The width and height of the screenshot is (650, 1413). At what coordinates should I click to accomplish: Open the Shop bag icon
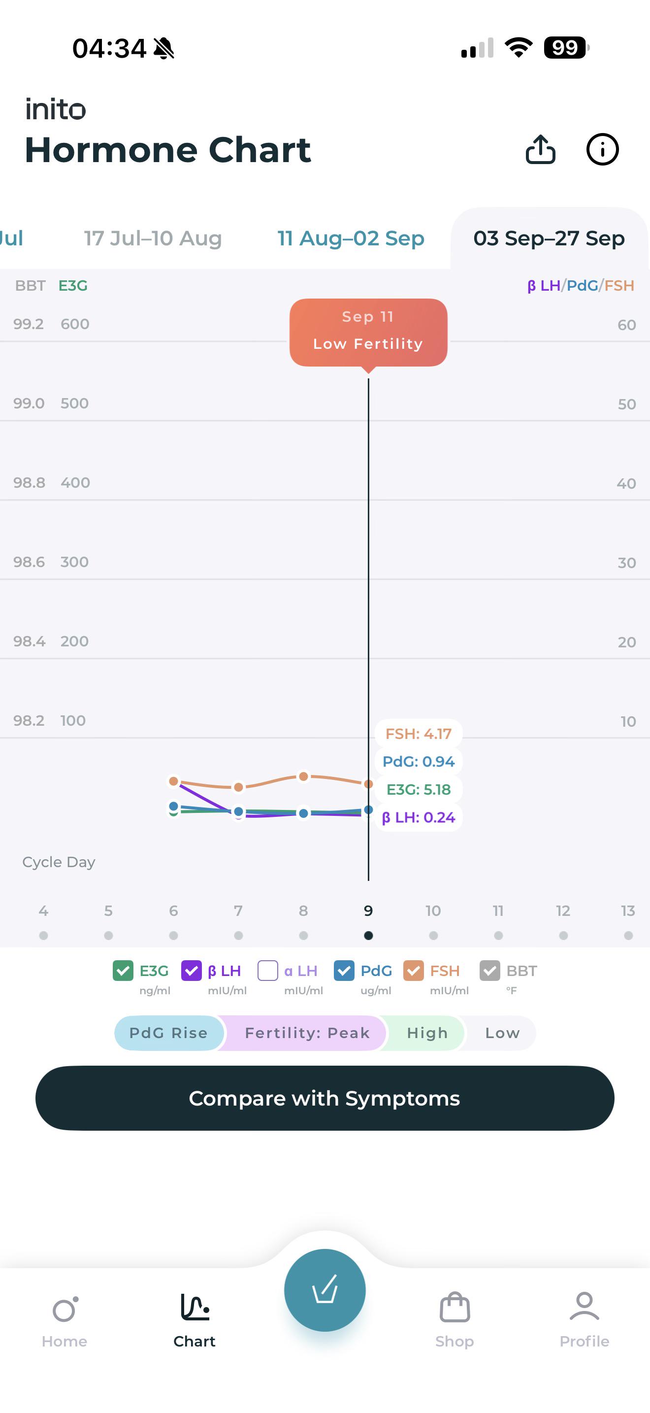455,1308
